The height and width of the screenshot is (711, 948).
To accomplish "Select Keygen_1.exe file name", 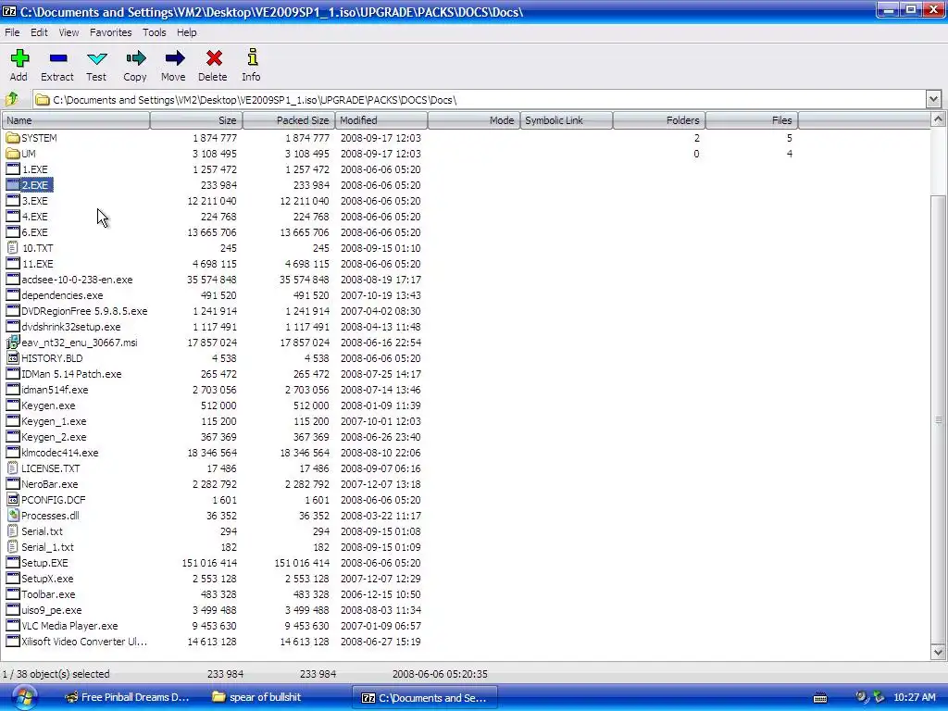I will (54, 421).
